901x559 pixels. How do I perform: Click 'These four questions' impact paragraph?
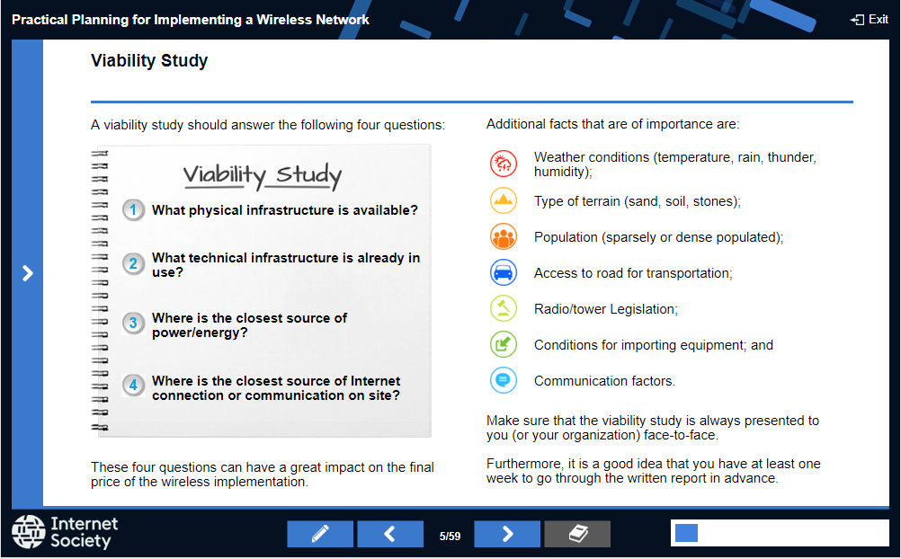click(262, 474)
